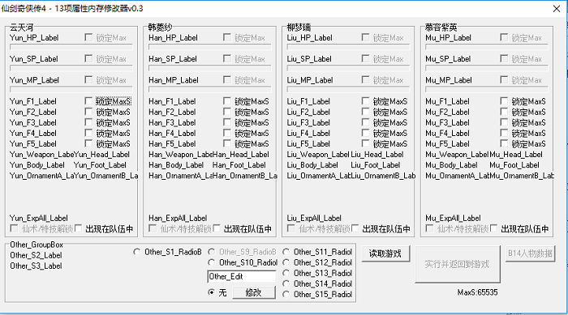568x315 pixels.
Task: Click the Han_Weapon_Label text
Action: tap(180, 155)
